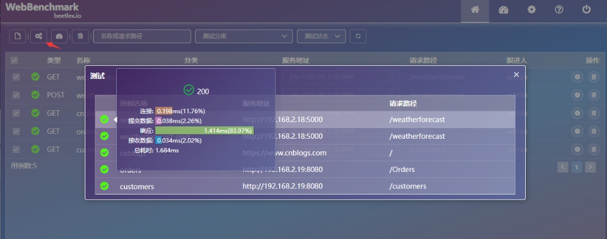Open settings gear for the customers row
The width and height of the screenshot is (607, 239).
tap(577, 149)
